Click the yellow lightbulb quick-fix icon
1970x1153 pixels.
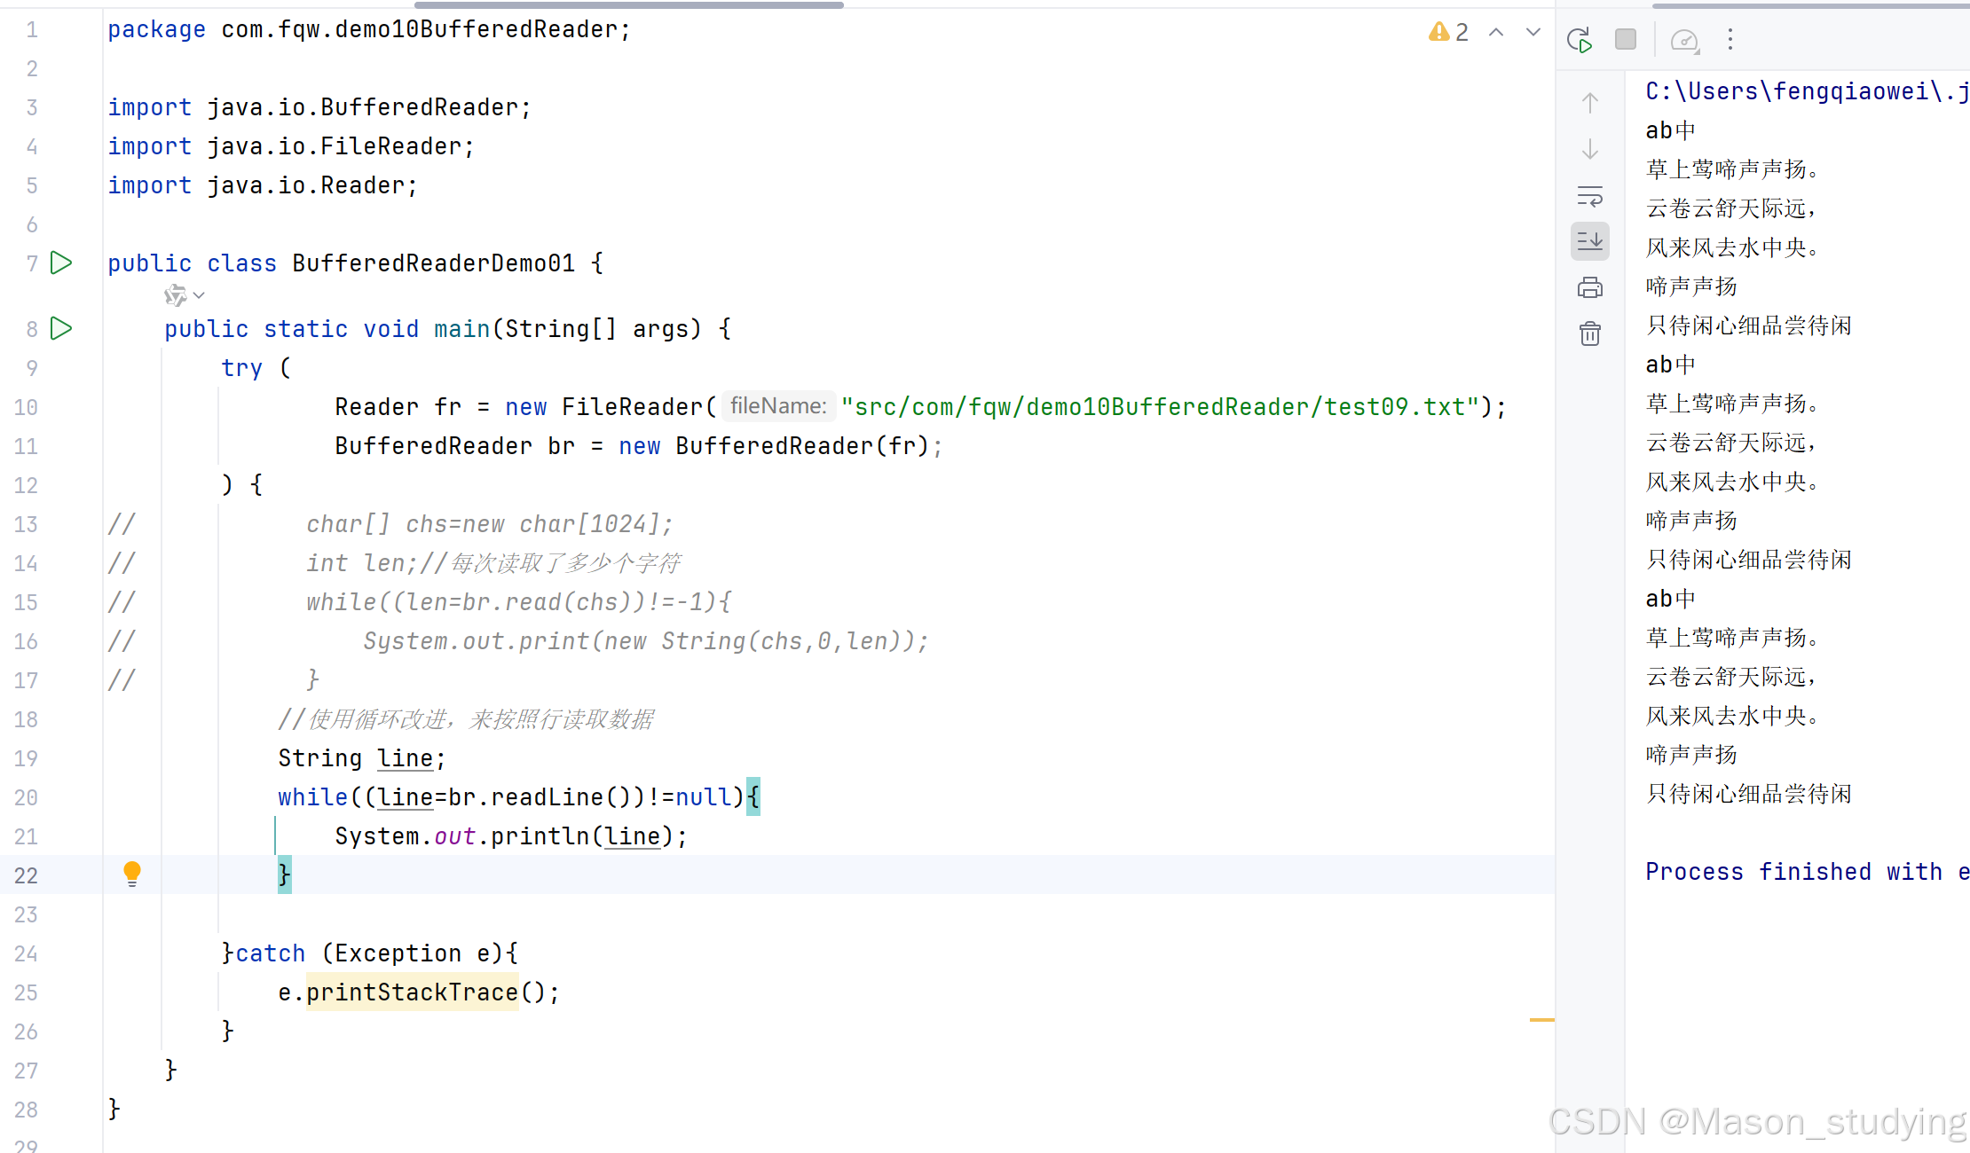pos(131,874)
